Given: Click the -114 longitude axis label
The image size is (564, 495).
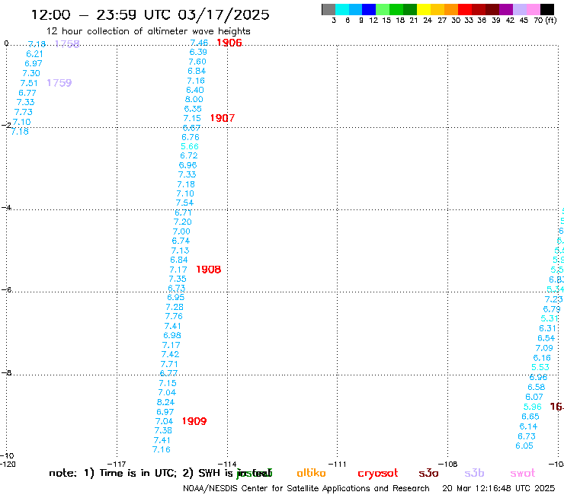Looking at the screenshot, I should pyautogui.click(x=227, y=464).
